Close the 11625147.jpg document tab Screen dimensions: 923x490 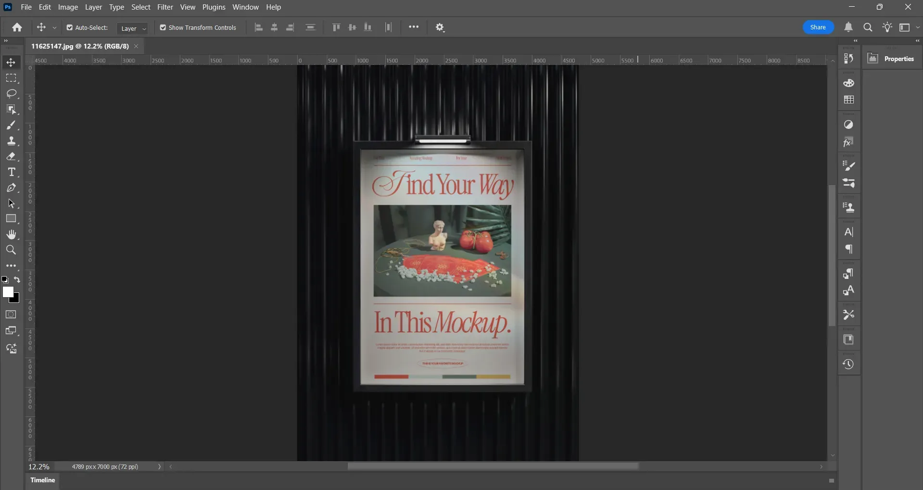[136, 46]
